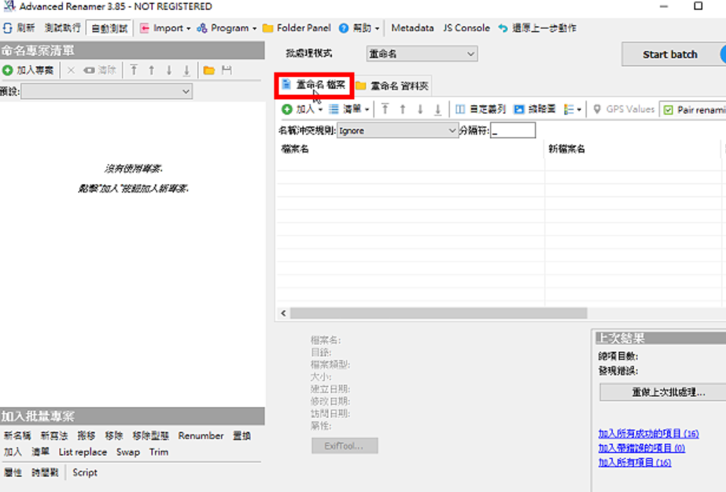Click the separator (分隔符) input field
Screen dimensions: 726x492
[x=513, y=130]
